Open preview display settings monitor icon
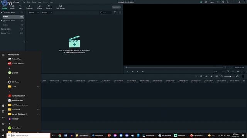Viewport: 247px width, 138px height. click(228, 72)
